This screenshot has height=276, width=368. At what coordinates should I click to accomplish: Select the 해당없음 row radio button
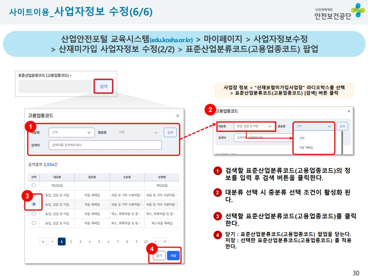coord(34,186)
